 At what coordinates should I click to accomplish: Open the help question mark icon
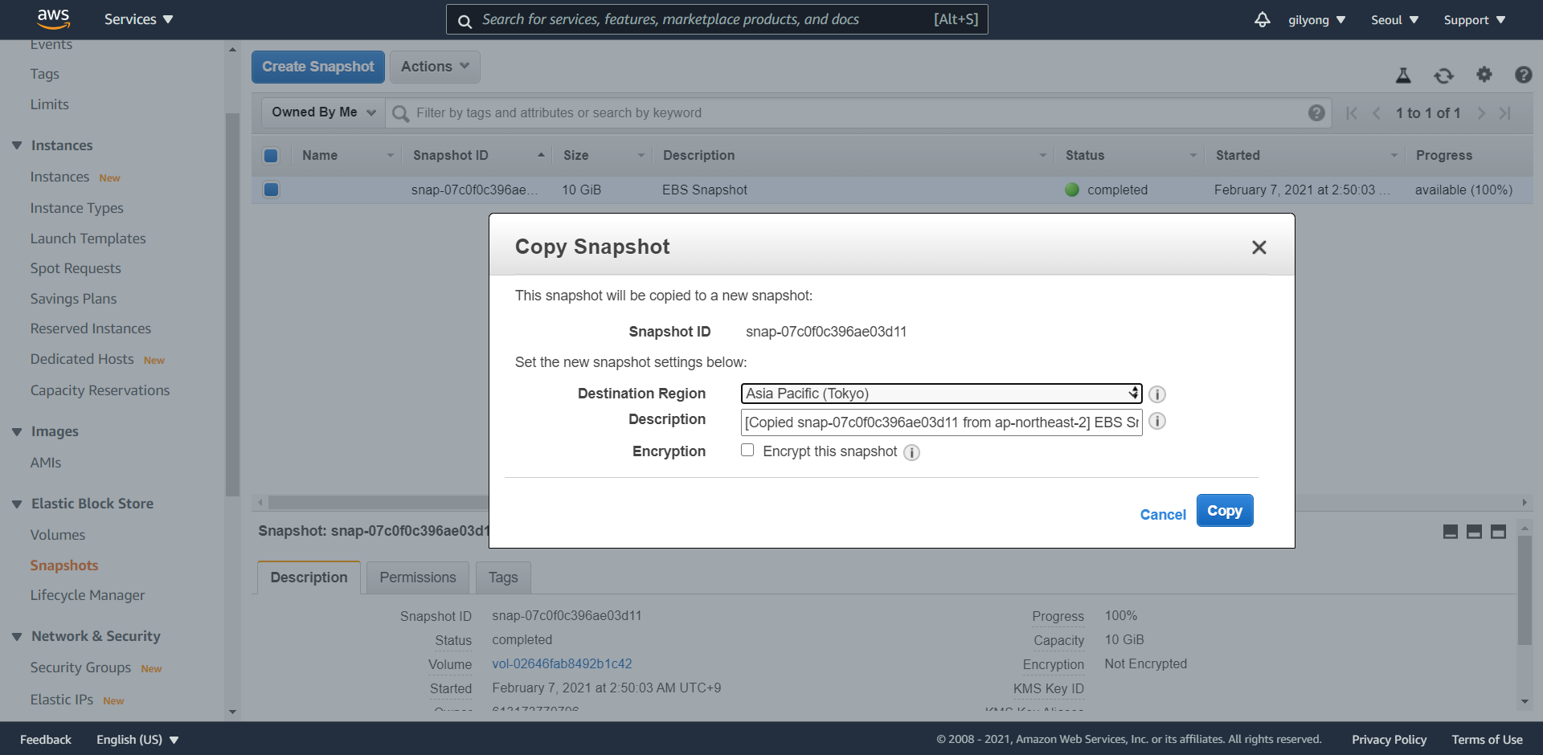pyautogui.click(x=1523, y=75)
